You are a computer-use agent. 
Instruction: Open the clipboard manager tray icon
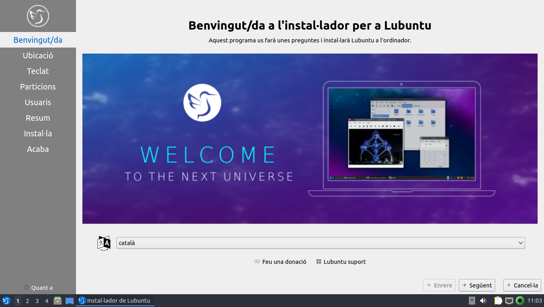click(498, 301)
